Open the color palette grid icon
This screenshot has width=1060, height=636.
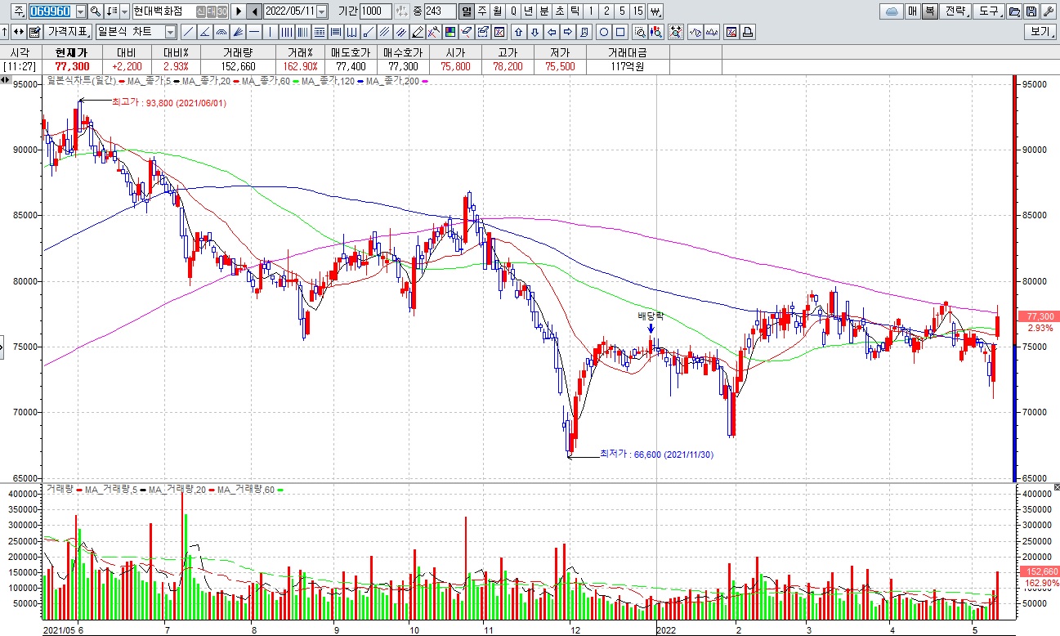[449, 32]
